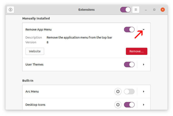Expand Desktop Icons details arrow
Viewport: 173px width, 116px height.
tap(144, 105)
